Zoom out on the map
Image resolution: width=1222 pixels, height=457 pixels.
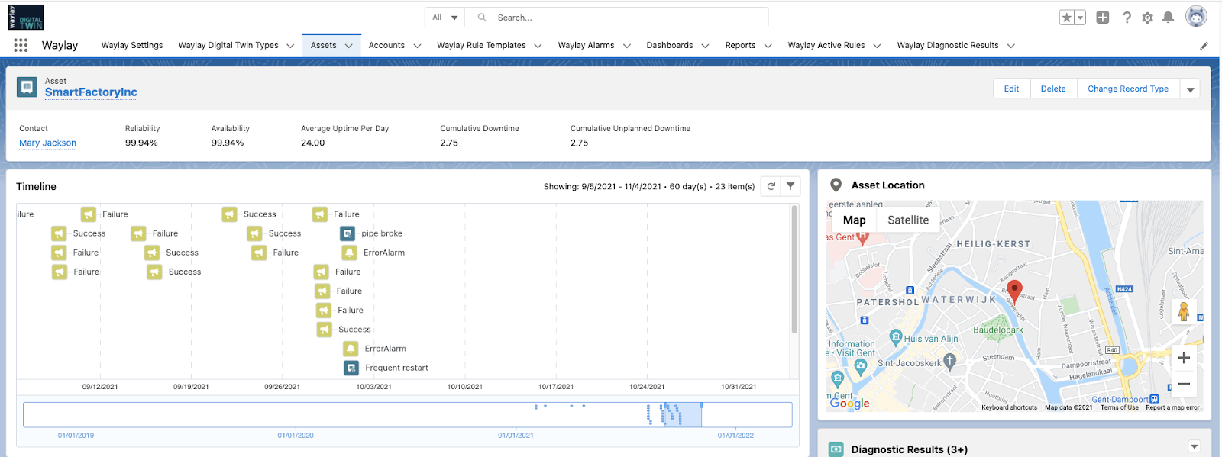pyautogui.click(x=1184, y=384)
